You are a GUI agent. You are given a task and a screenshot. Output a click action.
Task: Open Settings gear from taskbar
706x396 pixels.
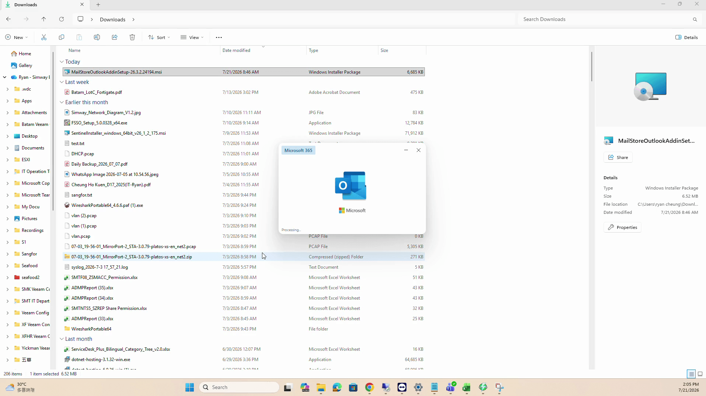pyautogui.click(x=418, y=387)
